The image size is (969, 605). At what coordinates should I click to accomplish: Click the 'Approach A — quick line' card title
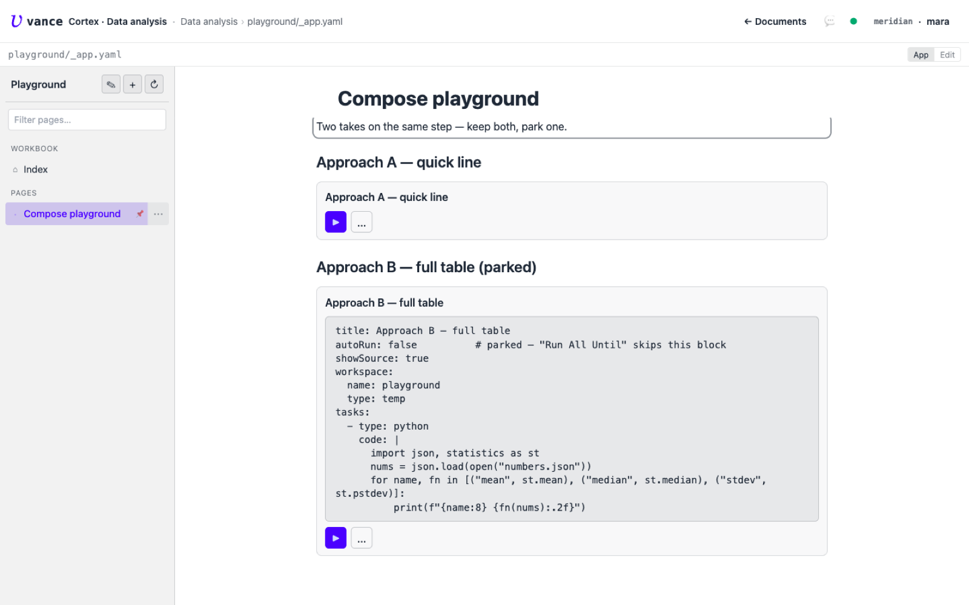tap(386, 197)
